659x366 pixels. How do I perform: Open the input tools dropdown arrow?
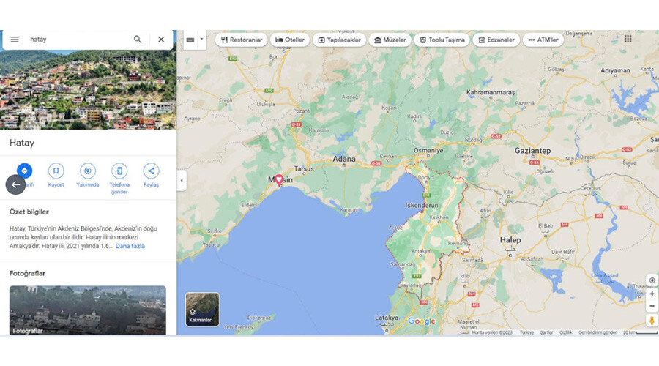point(202,40)
